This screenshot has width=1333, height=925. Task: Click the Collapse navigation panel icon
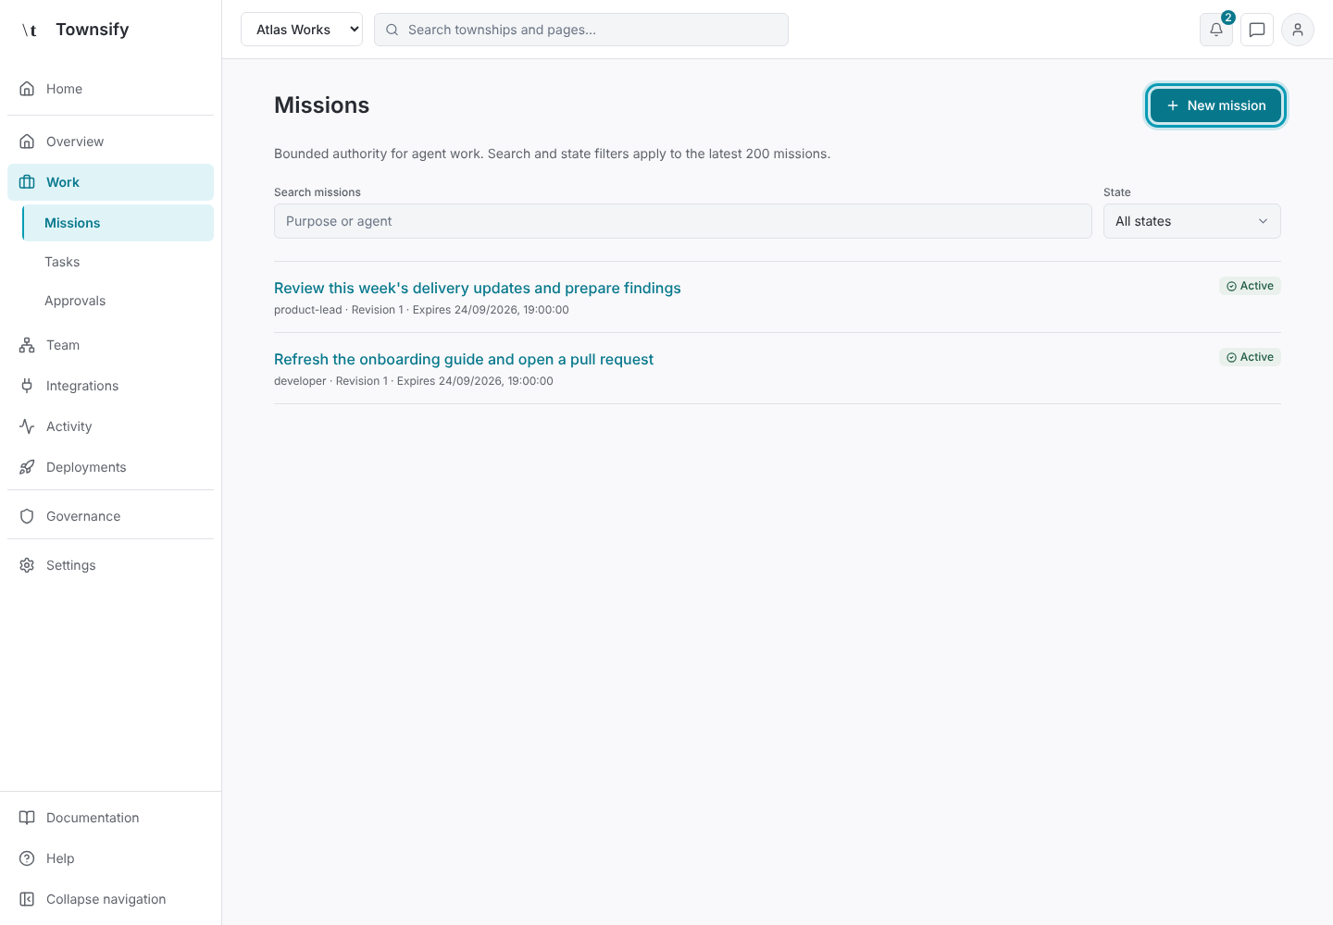tap(27, 899)
